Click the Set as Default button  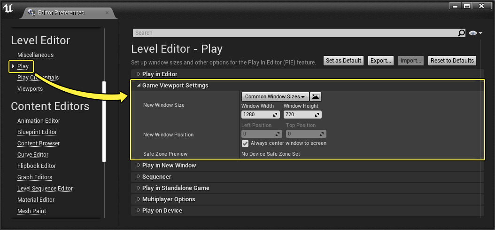(343, 61)
